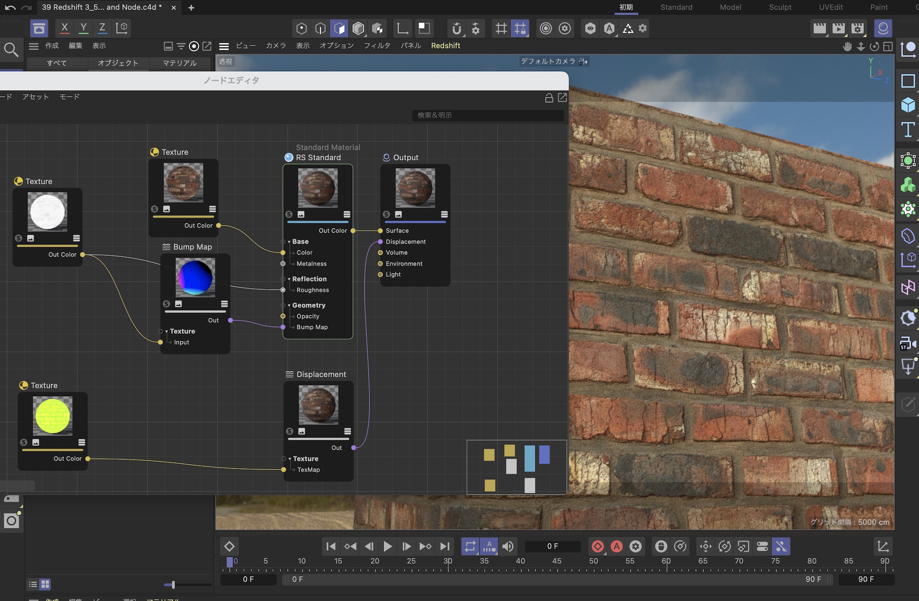Click the オブジェクト filter button
Image resolution: width=919 pixels, height=601 pixels.
pyautogui.click(x=118, y=63)
